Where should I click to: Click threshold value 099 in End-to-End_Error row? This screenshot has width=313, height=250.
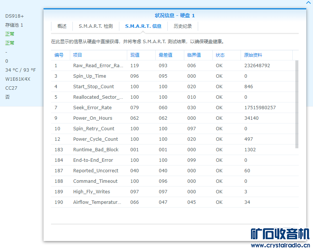click(x=191, y=160)
